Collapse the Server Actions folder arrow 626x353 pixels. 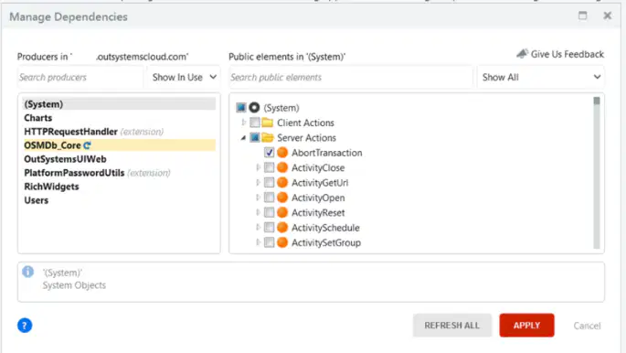coord(243,138)
